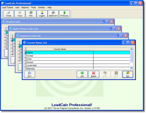Viewport: 146px width, 113px height.
Task: Select the Neshoba county row
Action: coord(78,68)
